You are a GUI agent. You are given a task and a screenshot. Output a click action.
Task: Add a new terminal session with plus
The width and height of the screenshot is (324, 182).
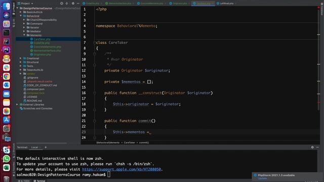[x=46, y=147]
